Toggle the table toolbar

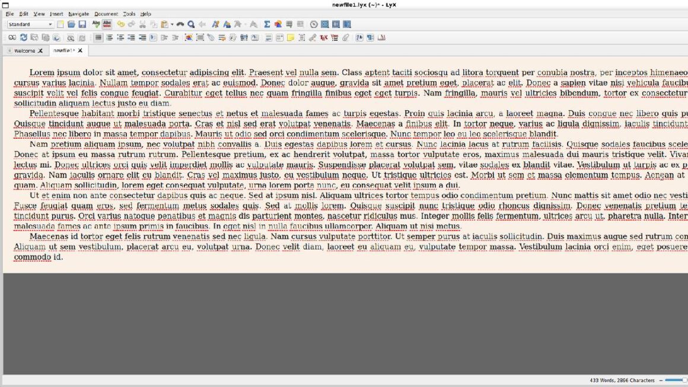336,24
